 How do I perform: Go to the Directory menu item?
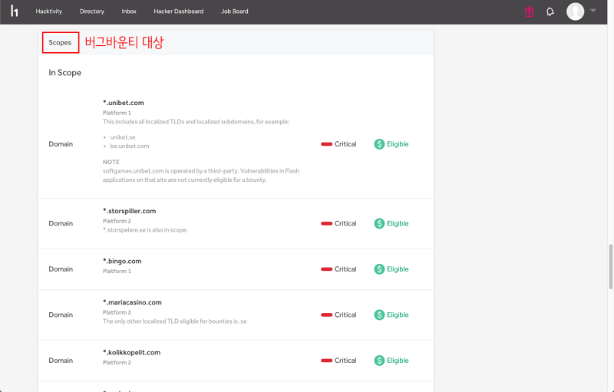(92, 12)
